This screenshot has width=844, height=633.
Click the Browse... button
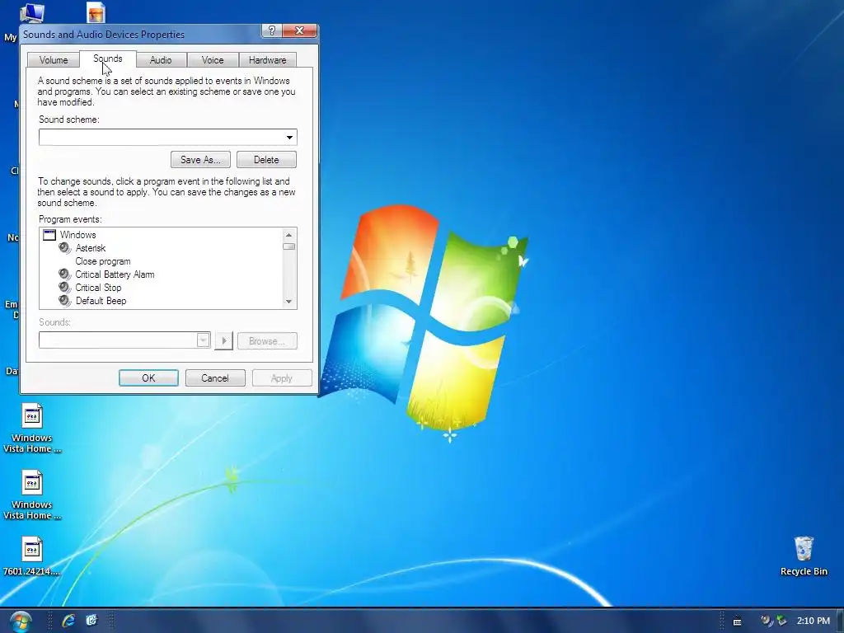click(267, 340)
